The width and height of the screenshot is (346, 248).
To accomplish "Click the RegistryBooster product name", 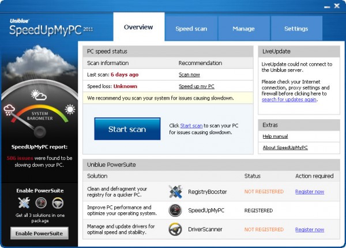I will tap(208, 192).
